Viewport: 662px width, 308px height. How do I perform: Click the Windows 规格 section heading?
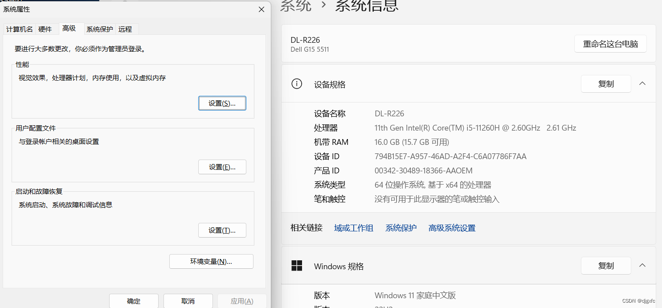[x=339, y=266]
